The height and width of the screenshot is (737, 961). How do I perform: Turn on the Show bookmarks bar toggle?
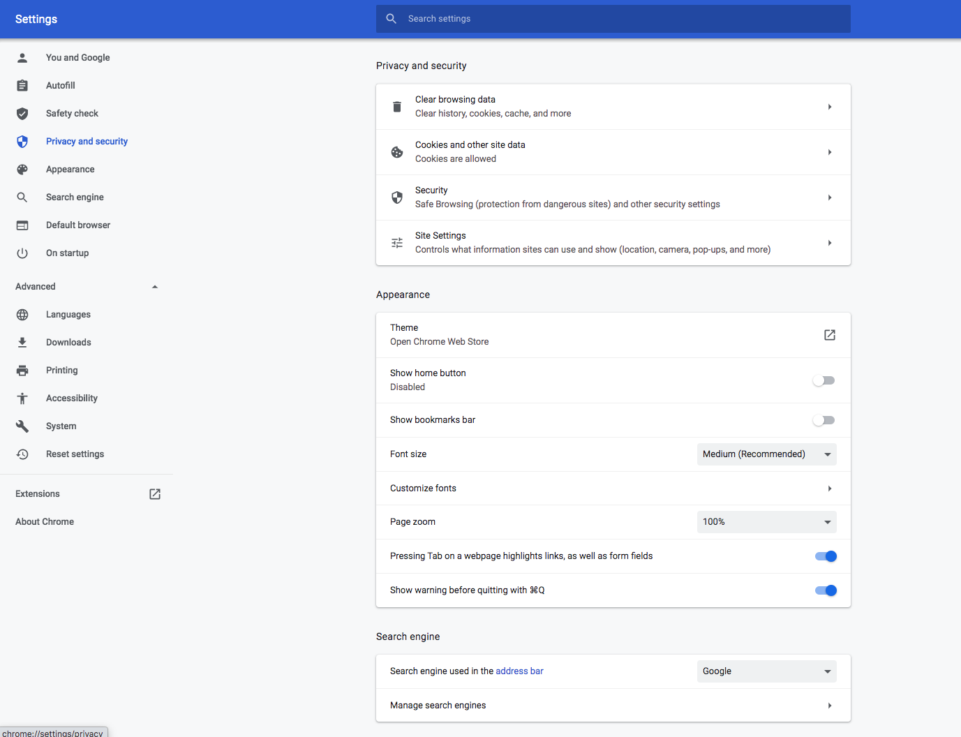[x=824, y=420]
